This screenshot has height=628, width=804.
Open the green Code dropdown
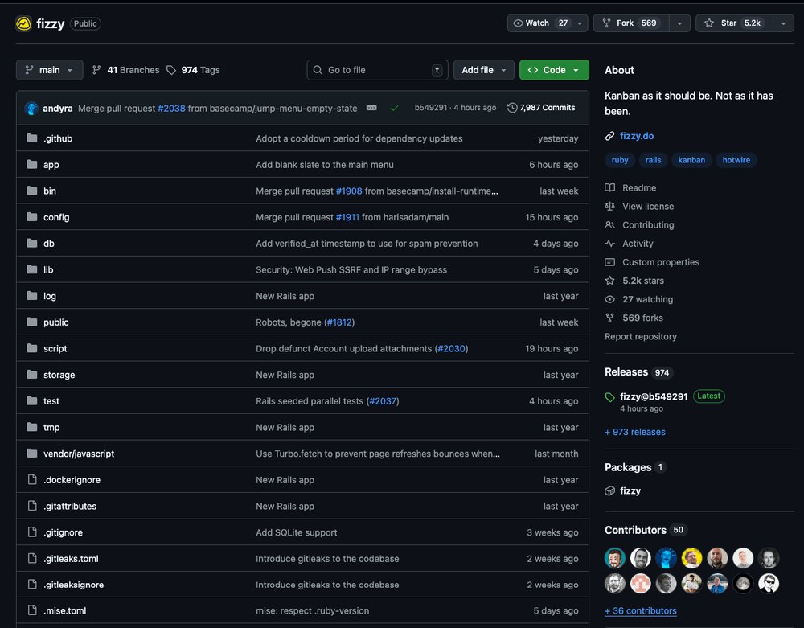[x=554, y=70]
